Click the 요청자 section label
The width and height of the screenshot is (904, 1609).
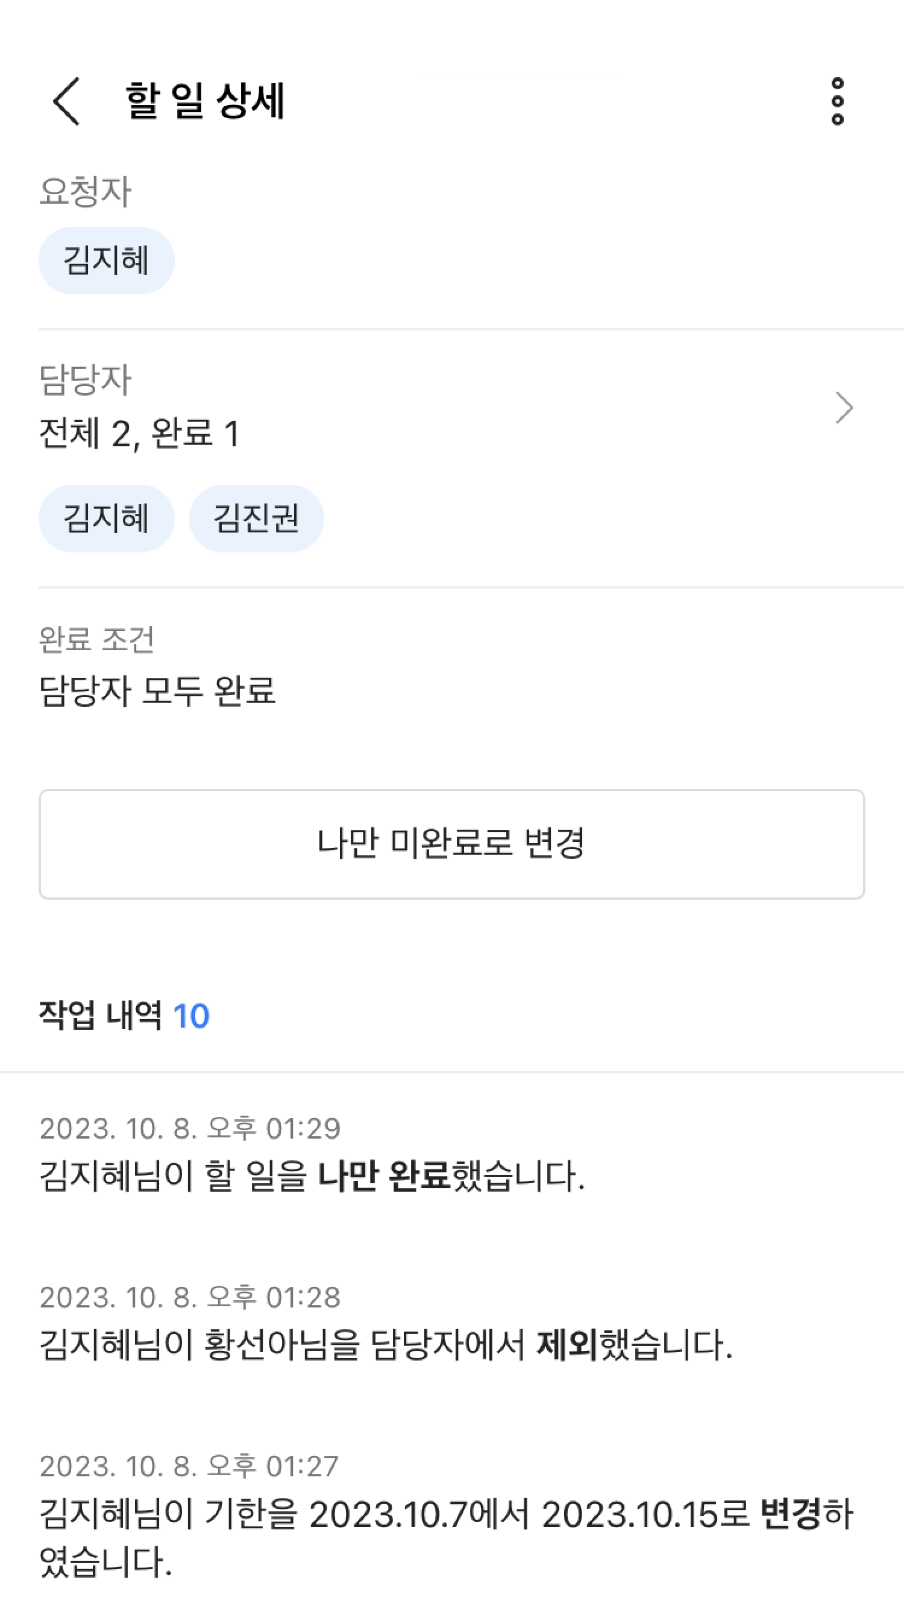coord(85,191)
